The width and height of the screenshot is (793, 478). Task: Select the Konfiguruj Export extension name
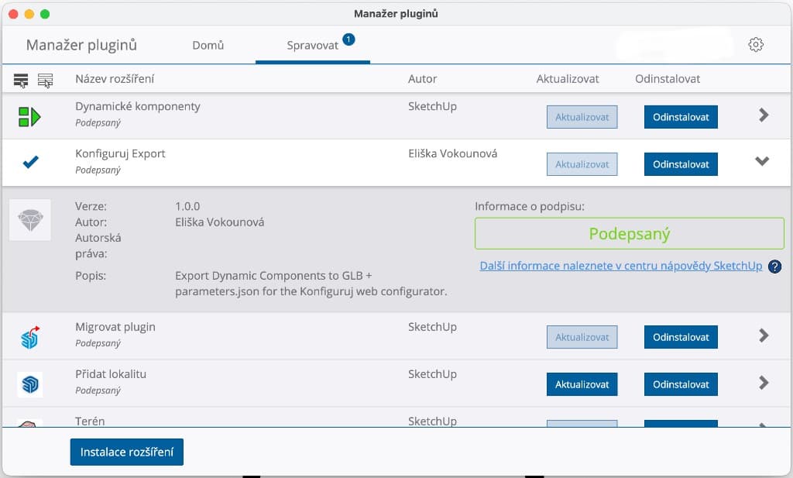[x=120, y=153]
